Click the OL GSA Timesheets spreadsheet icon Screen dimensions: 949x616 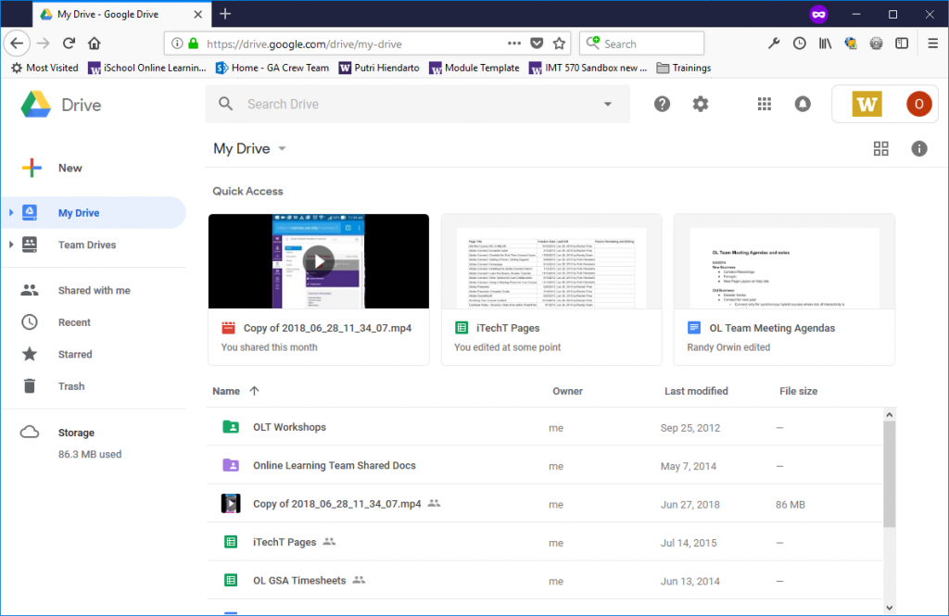(231, 580)
